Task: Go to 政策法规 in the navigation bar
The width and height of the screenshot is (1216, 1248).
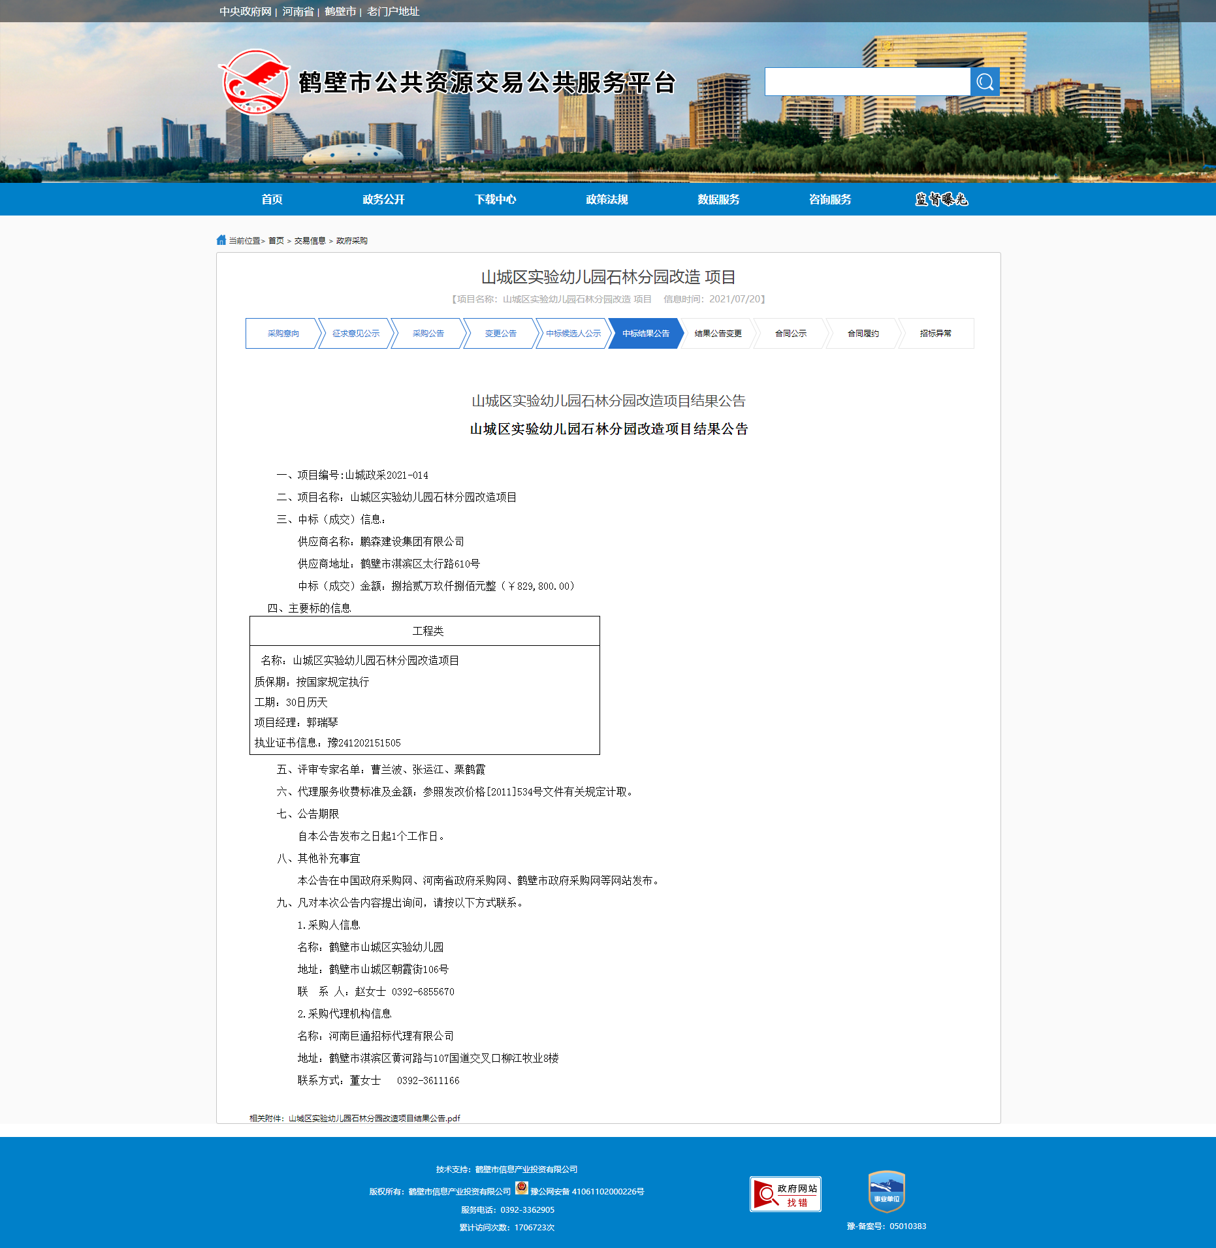Action: (607, 200)
